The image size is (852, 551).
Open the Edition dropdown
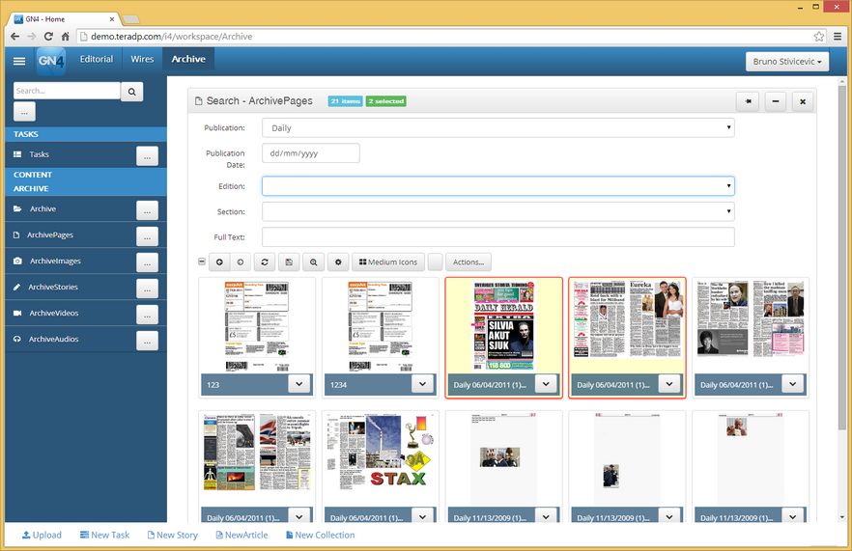pos(498,186)
